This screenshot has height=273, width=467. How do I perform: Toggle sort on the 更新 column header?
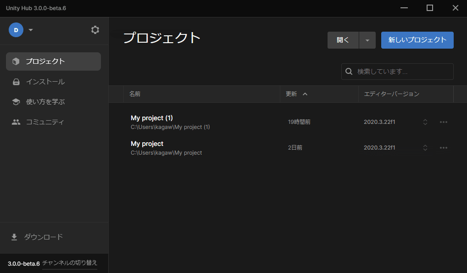[319, 94]
